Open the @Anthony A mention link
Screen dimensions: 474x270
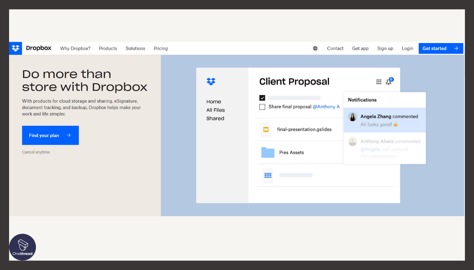326,106
